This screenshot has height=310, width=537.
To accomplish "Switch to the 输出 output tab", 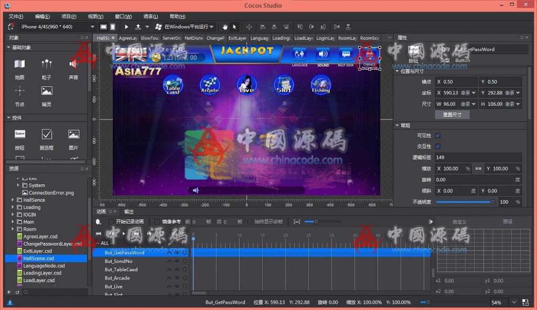I will pos(129,212).
